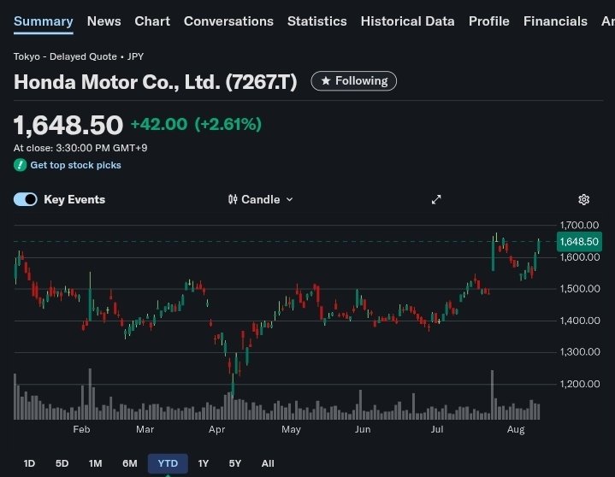
Task: Switch to the Summary tab
Action: (x=43, y=21)
